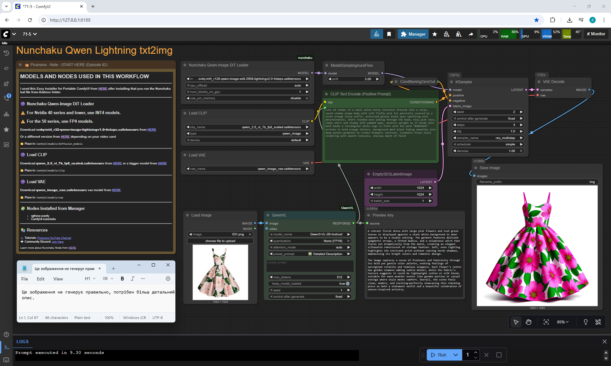Open the bookmark icon in top toolbar

[x=389, y=34]
